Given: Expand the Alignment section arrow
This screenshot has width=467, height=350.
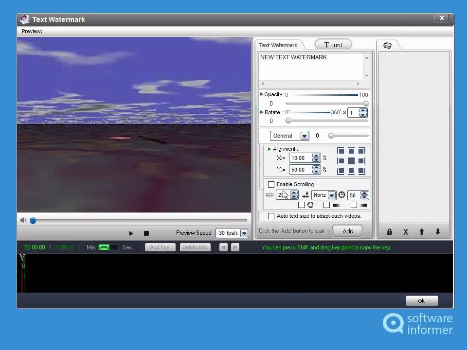Looking at the screenshot, I should tap(269, 149).
